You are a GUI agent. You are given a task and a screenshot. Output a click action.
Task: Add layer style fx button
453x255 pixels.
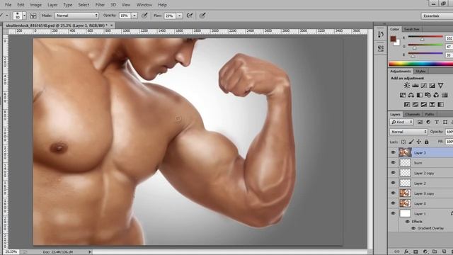click(406, 252)
